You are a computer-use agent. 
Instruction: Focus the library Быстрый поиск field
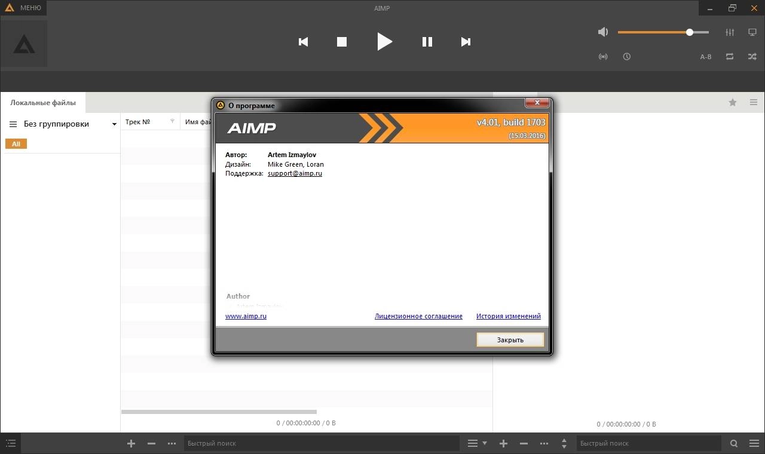pyautogui.click(x=322, y=443)
